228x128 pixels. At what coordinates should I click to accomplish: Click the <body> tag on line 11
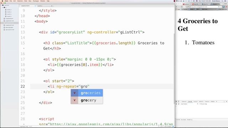point(41,21)
